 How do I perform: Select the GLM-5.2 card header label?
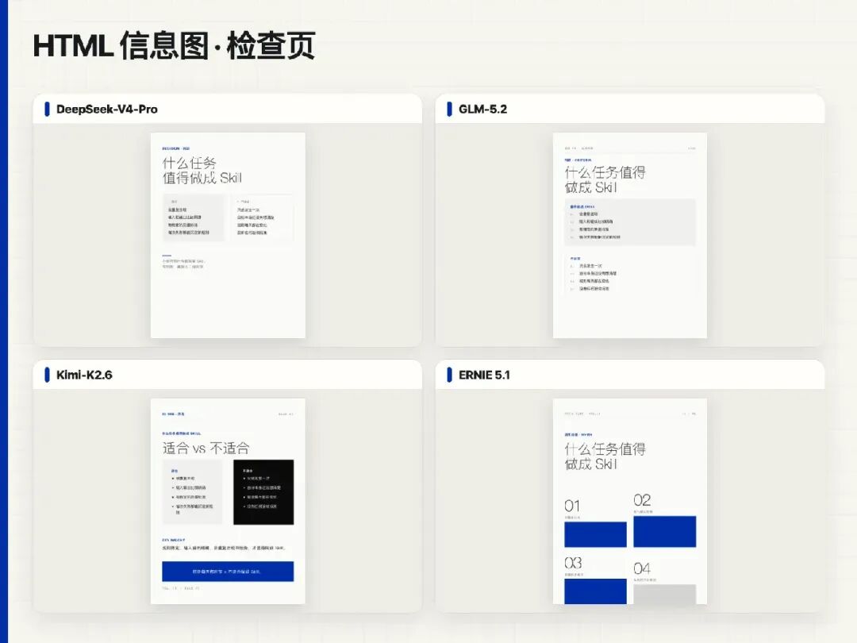click(482, 109)
